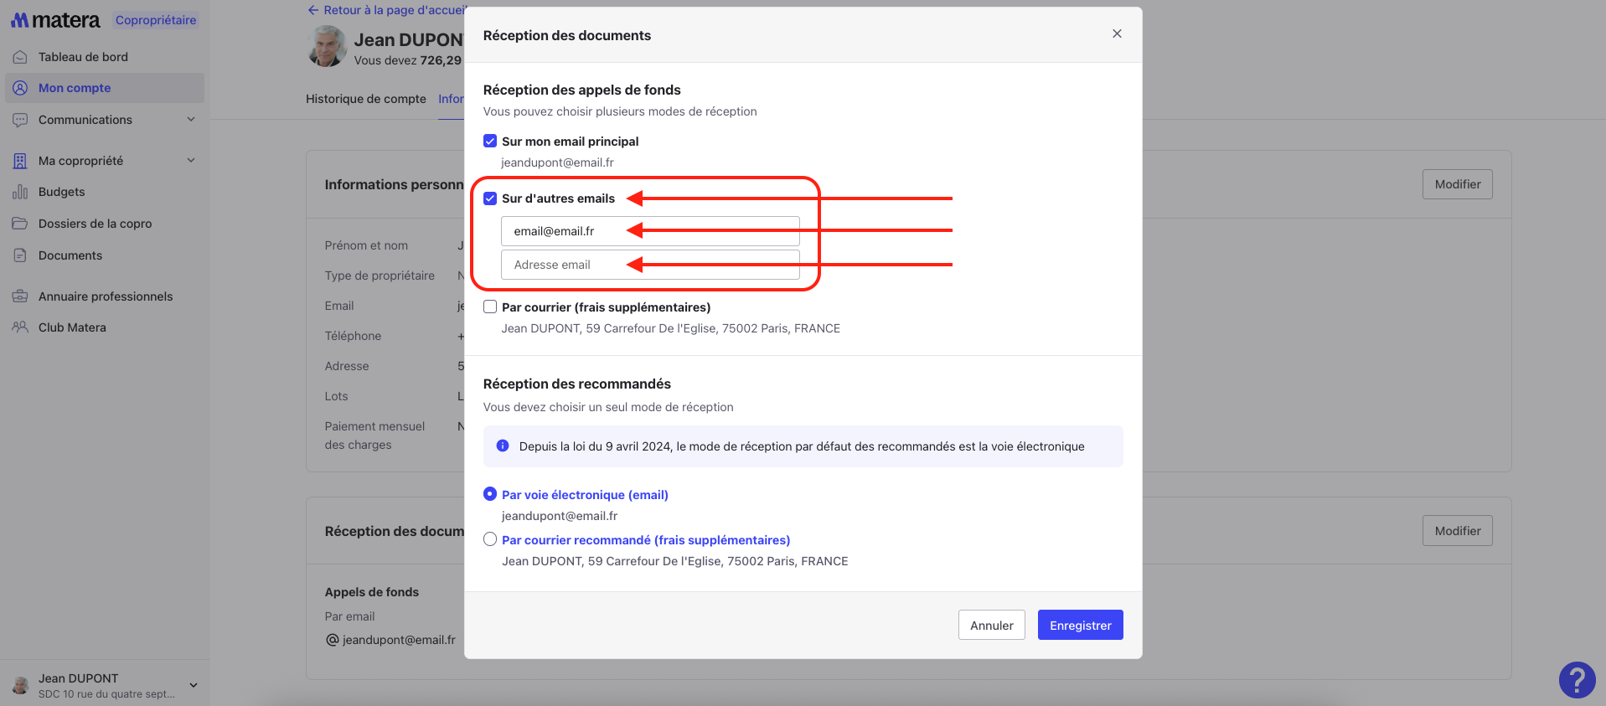
Task: Click the Matera logo
Action: (55, 20)
